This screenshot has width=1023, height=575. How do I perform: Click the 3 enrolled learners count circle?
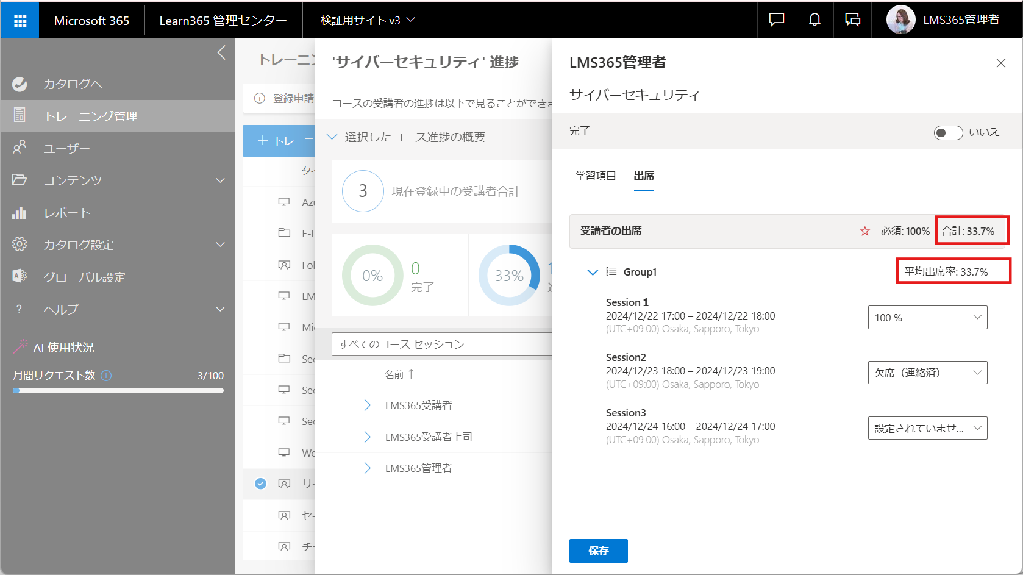pos(363,191)
